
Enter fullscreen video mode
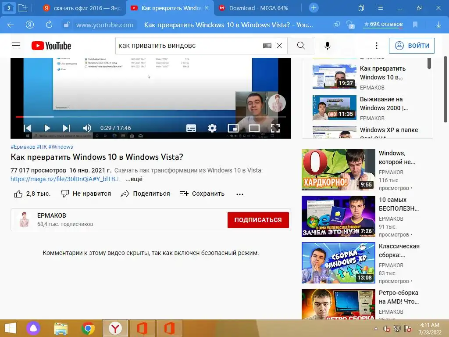pyautogui.click(x=275, y=128)
